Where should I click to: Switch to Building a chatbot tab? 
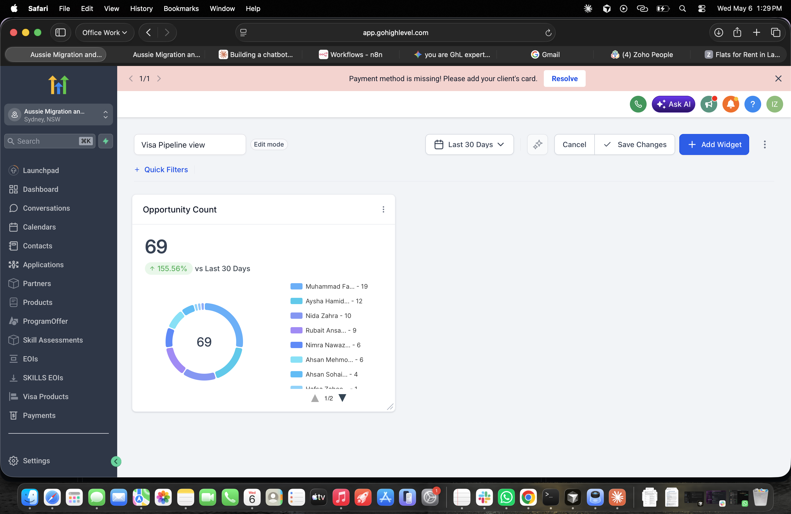coord(256,54)
